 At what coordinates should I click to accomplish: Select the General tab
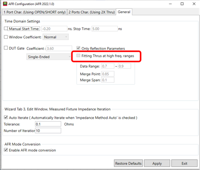coord(124,12)
